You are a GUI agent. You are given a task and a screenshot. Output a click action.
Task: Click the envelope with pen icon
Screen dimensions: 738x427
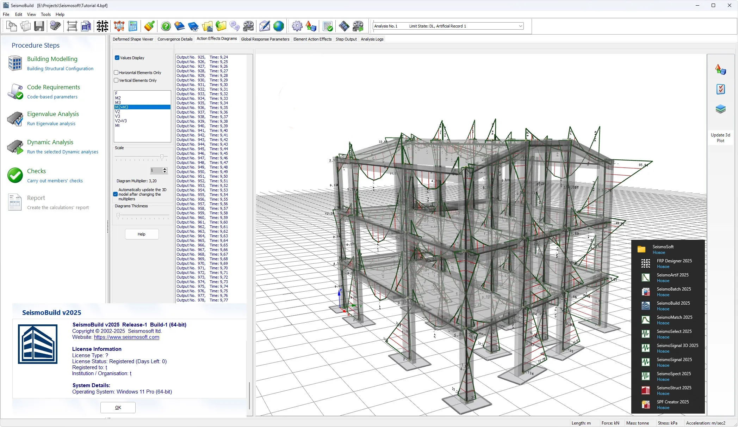265,26
